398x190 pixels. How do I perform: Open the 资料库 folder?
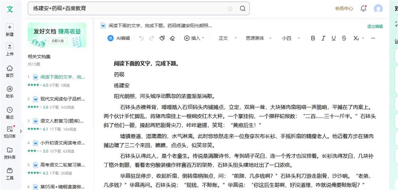(x=10, y=153)
